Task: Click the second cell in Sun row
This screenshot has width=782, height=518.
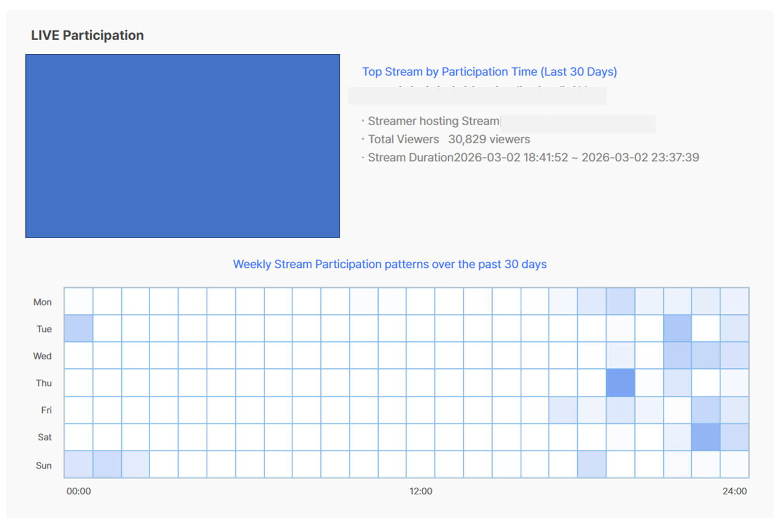Action: click(x=107, y=465)
